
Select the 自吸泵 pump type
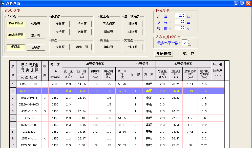(36, 47)
